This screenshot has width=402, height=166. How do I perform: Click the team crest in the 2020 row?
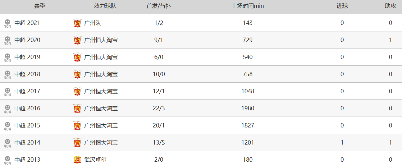point(77,40)
